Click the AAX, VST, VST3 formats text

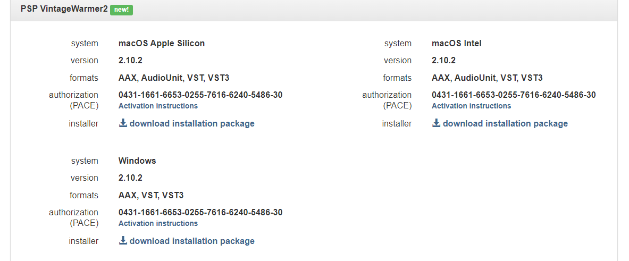(151, 195)
